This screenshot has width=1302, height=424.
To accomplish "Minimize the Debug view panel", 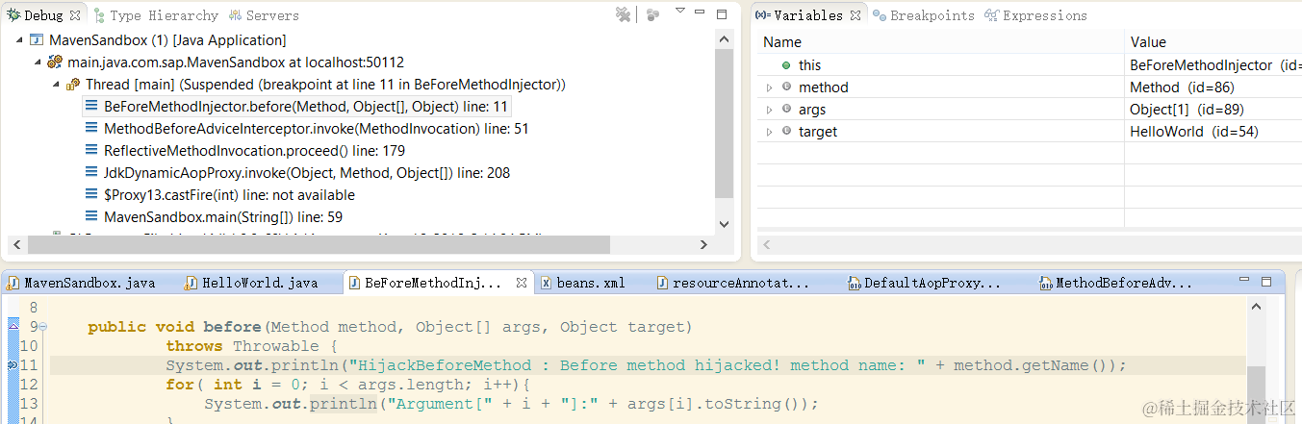I will coord(702,13).
